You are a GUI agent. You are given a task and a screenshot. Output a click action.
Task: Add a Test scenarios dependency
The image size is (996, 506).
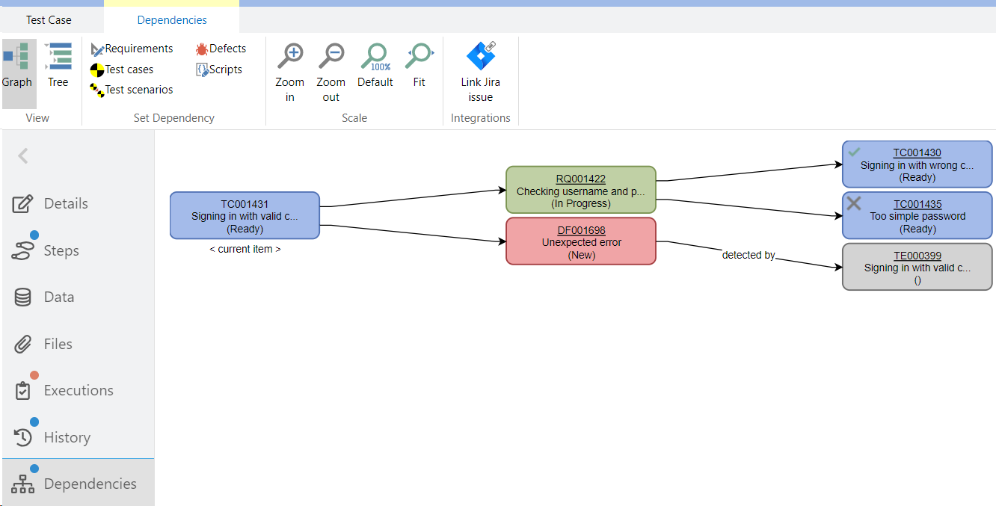132,90
